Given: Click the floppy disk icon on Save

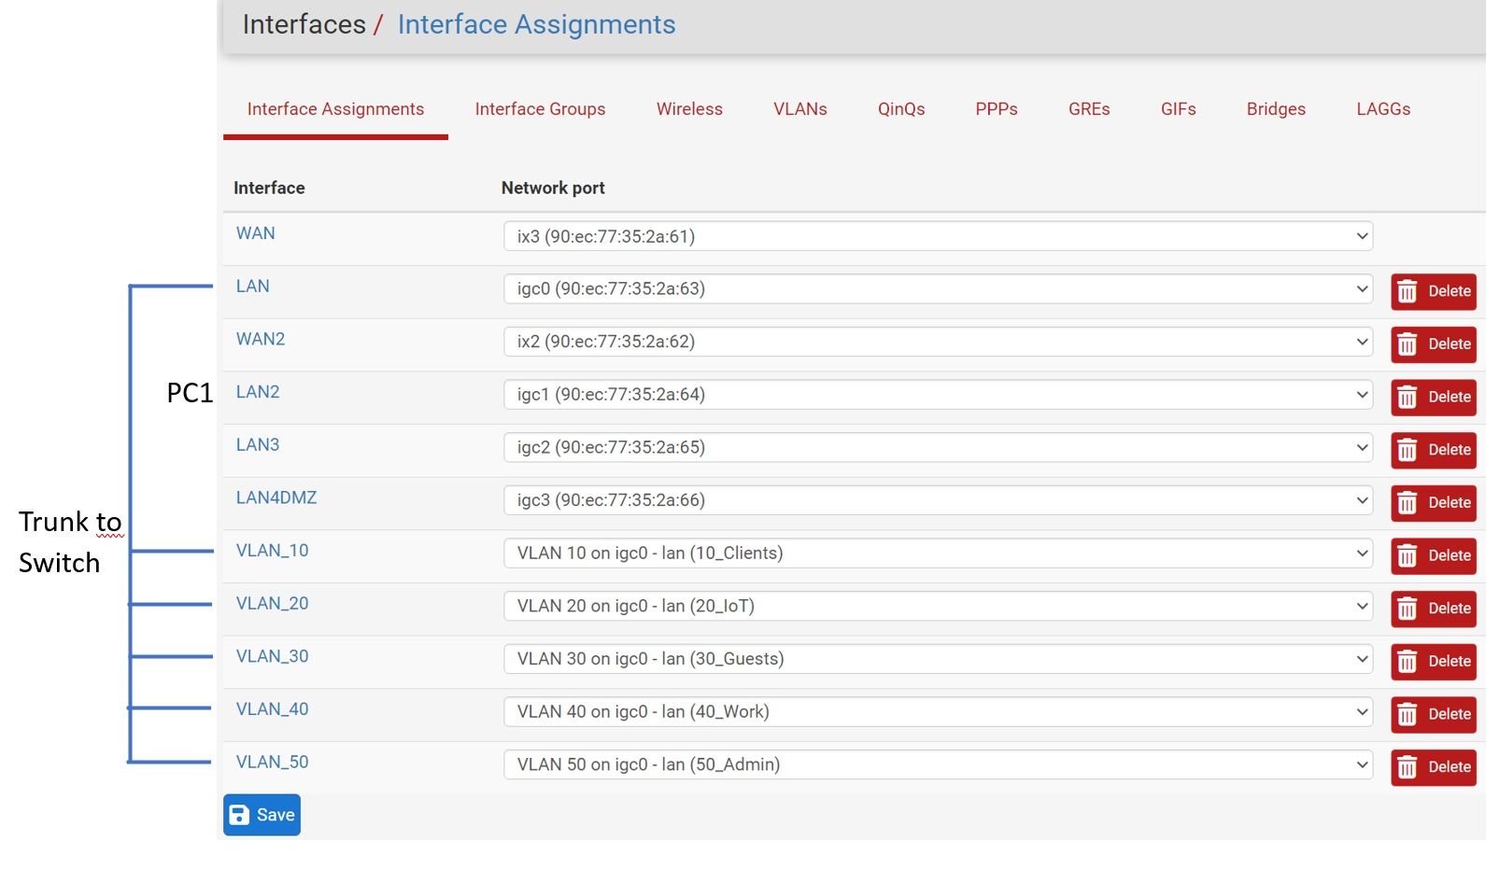Looking at the screenshot, I should (239, 815).
